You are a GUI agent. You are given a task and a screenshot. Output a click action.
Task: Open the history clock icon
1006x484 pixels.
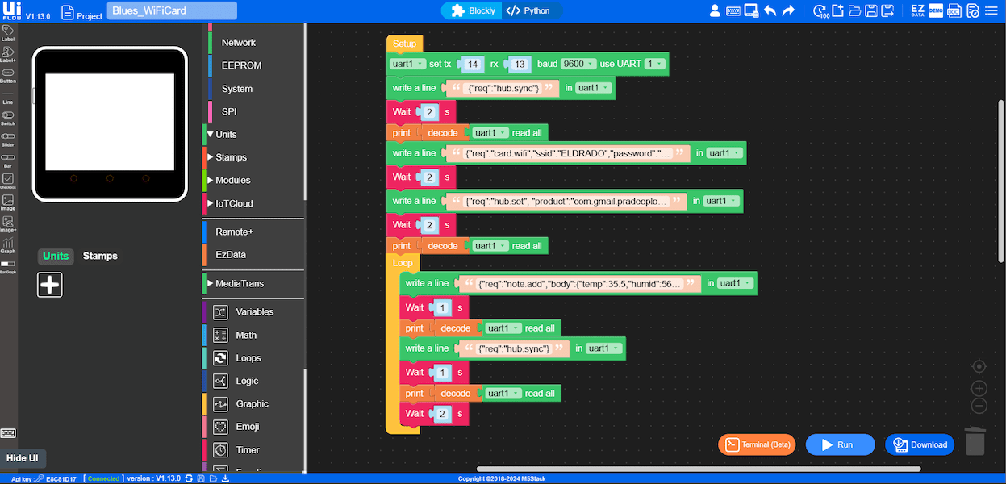click(x=820, y=11)
